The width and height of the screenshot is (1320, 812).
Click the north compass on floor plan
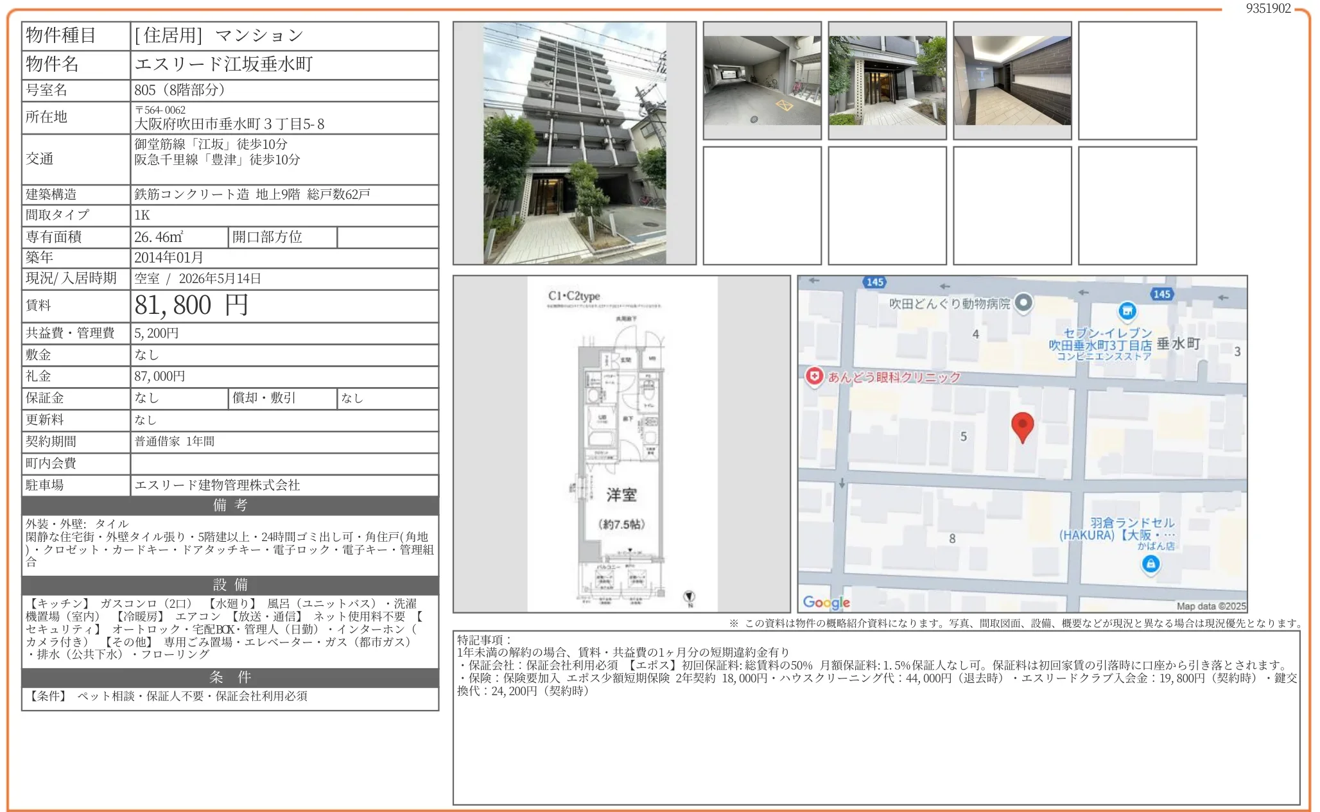pyautogui.click(x=690, y=597)
